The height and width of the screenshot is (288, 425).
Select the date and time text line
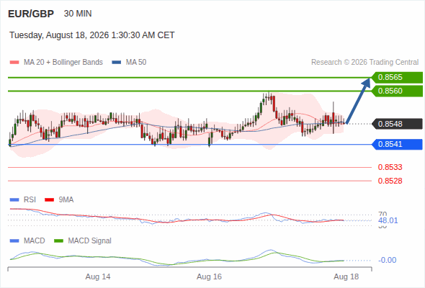[x=92, y=35]
